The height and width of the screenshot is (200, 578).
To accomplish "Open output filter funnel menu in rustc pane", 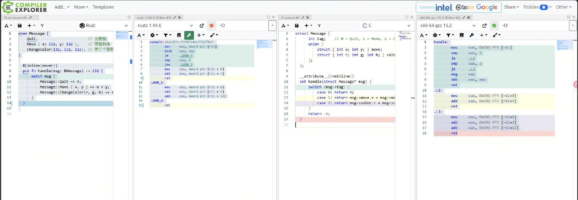I will [x=167, y=35].
